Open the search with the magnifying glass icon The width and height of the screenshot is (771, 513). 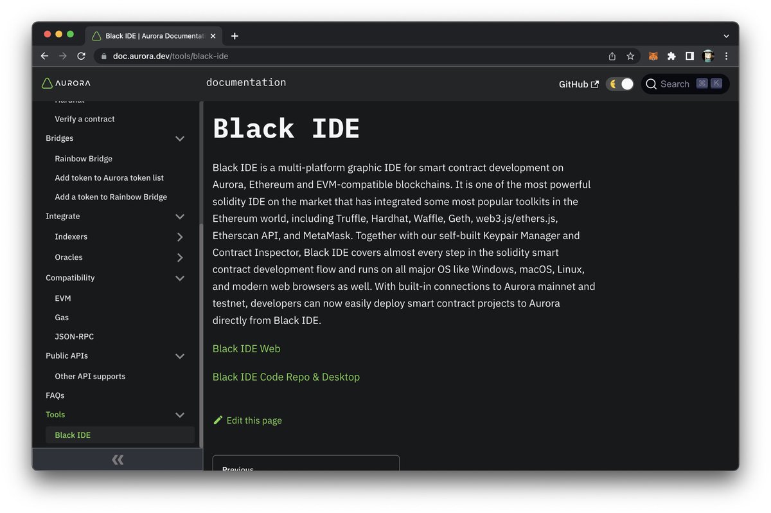pyautogui.click(x=651, y=84)
